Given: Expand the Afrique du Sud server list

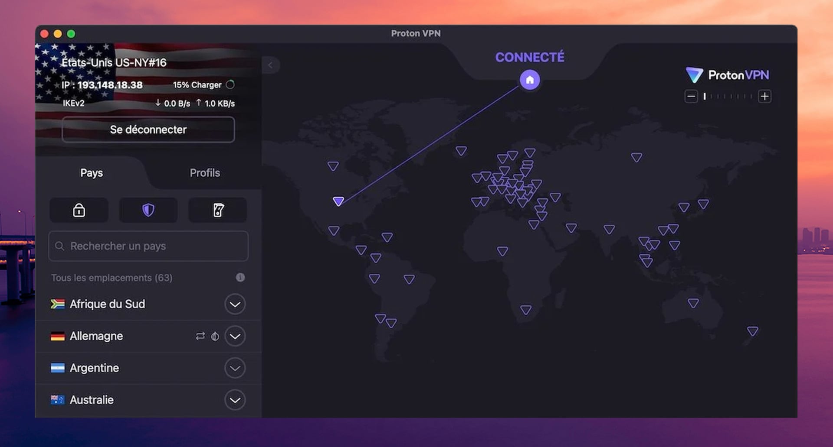Looking at the screenshot, I should pos(235,304).
